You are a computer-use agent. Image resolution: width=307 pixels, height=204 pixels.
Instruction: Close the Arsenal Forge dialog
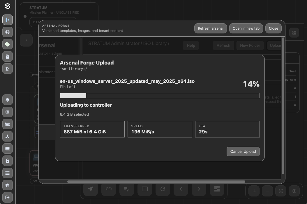point(274,28)
